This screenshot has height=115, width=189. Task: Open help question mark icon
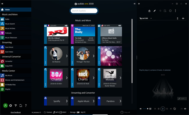click(26, 106)
